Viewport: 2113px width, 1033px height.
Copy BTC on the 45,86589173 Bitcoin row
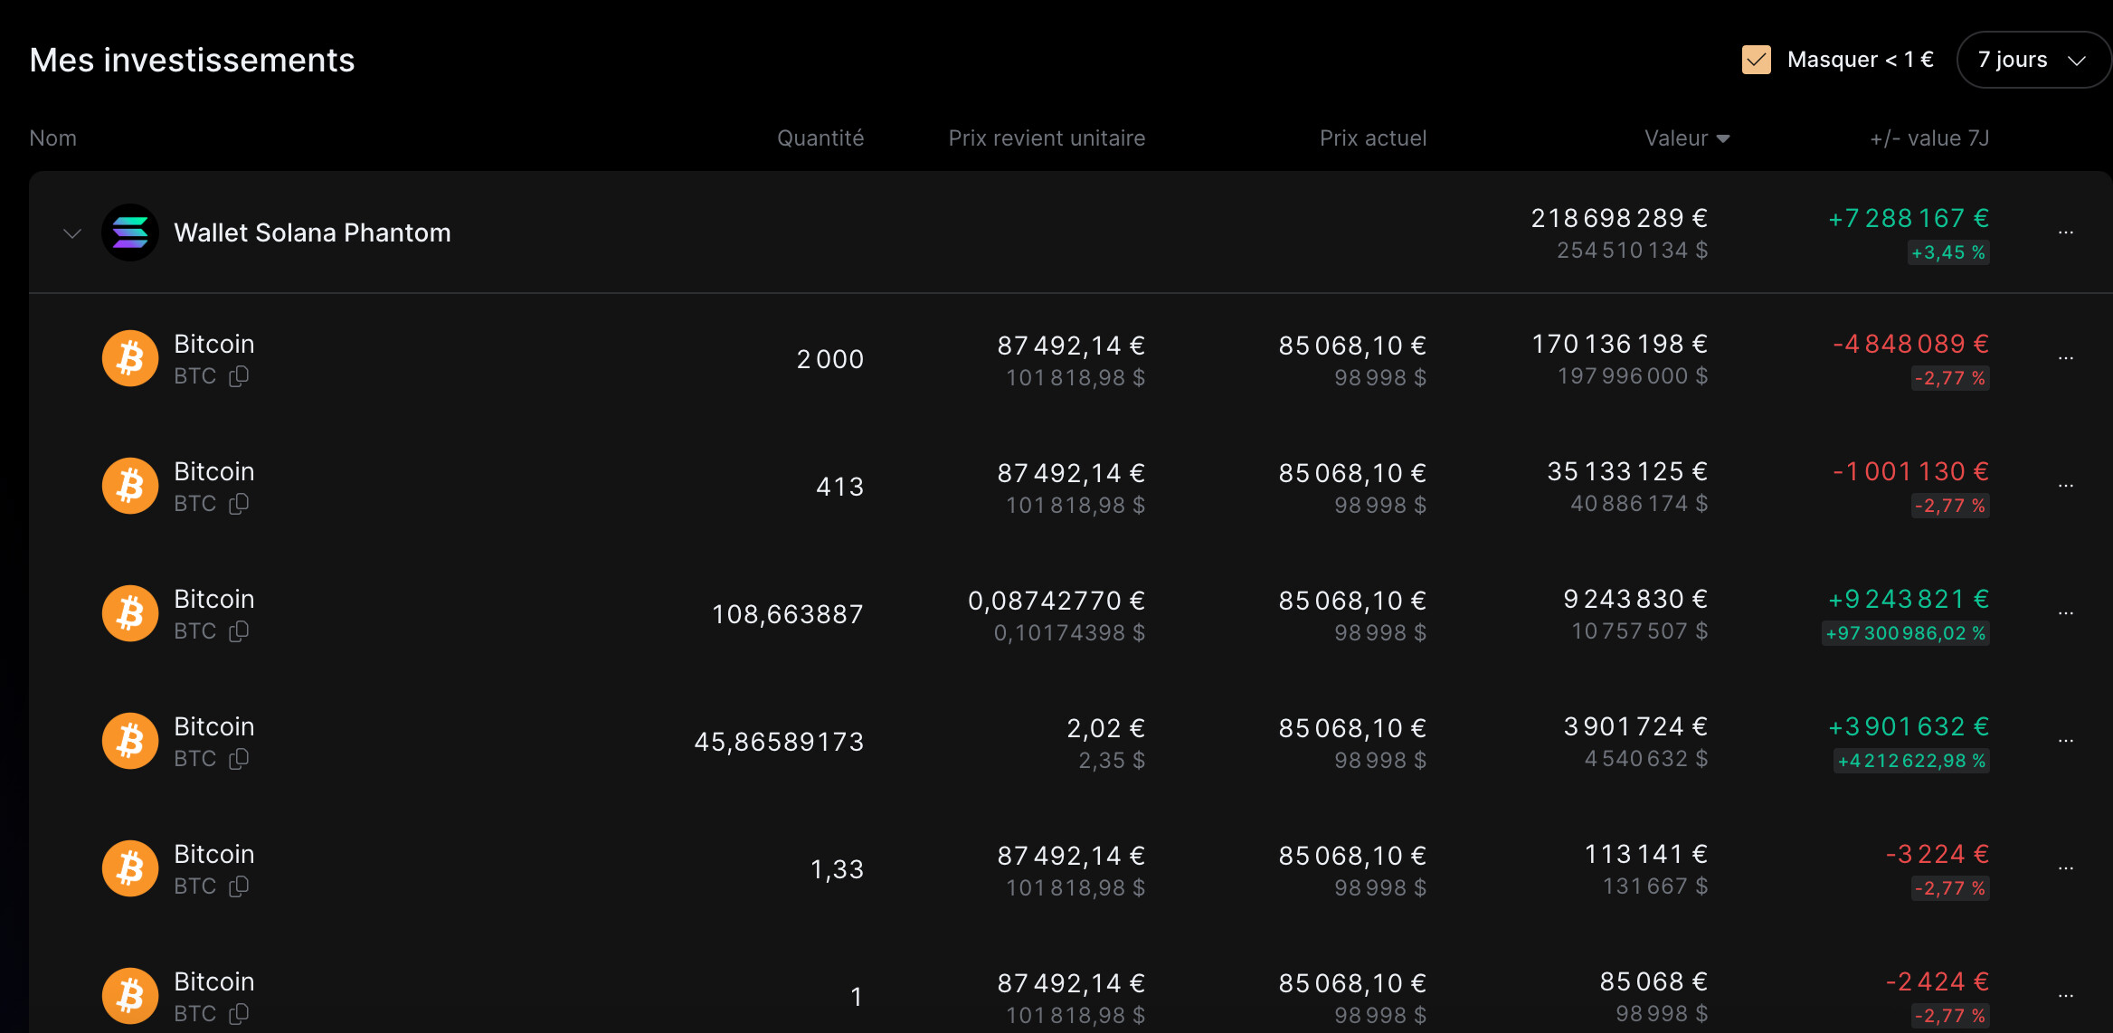239,759
